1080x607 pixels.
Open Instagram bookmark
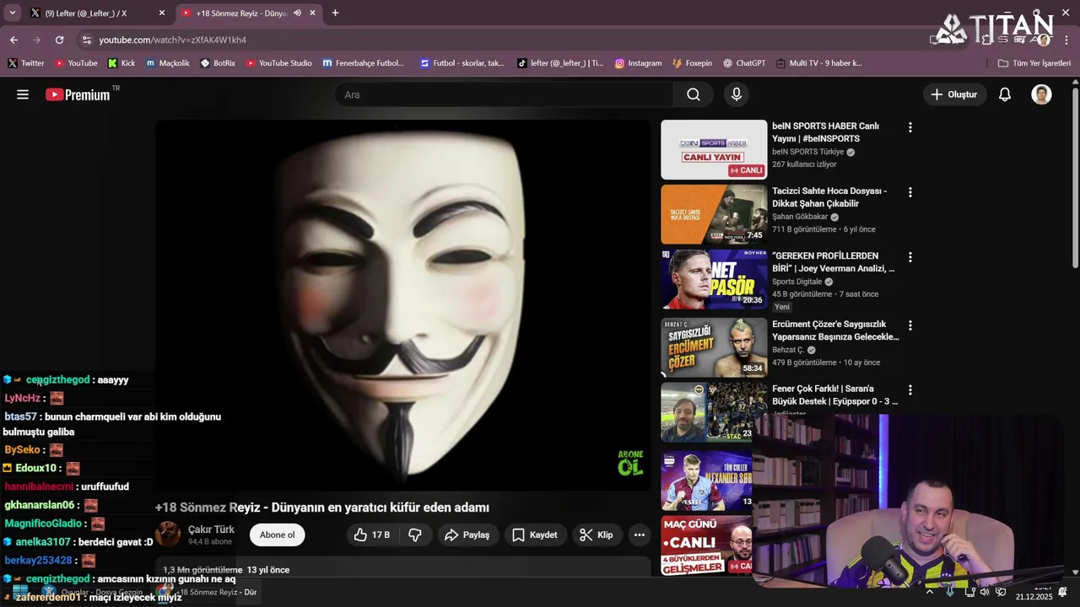tap(638, 63)
